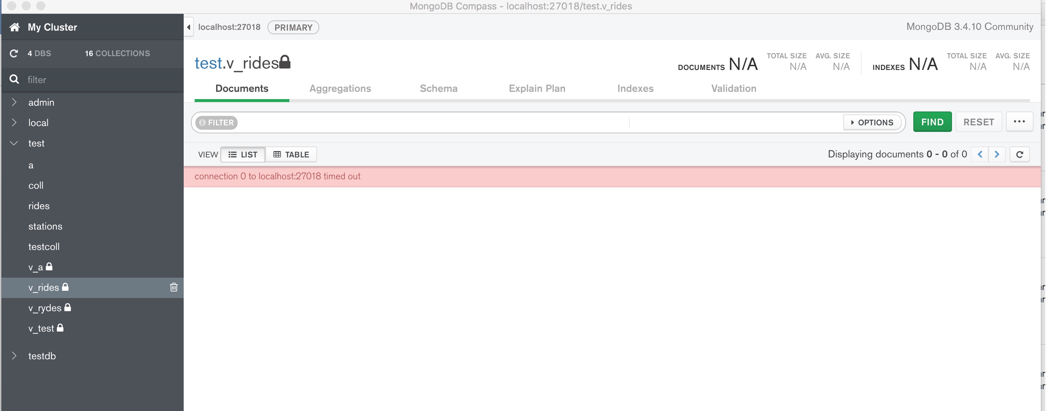The height and width of the screenshot is (411, 1046).
Task: Run the query with FIND
Action: (x=932, y=122)
